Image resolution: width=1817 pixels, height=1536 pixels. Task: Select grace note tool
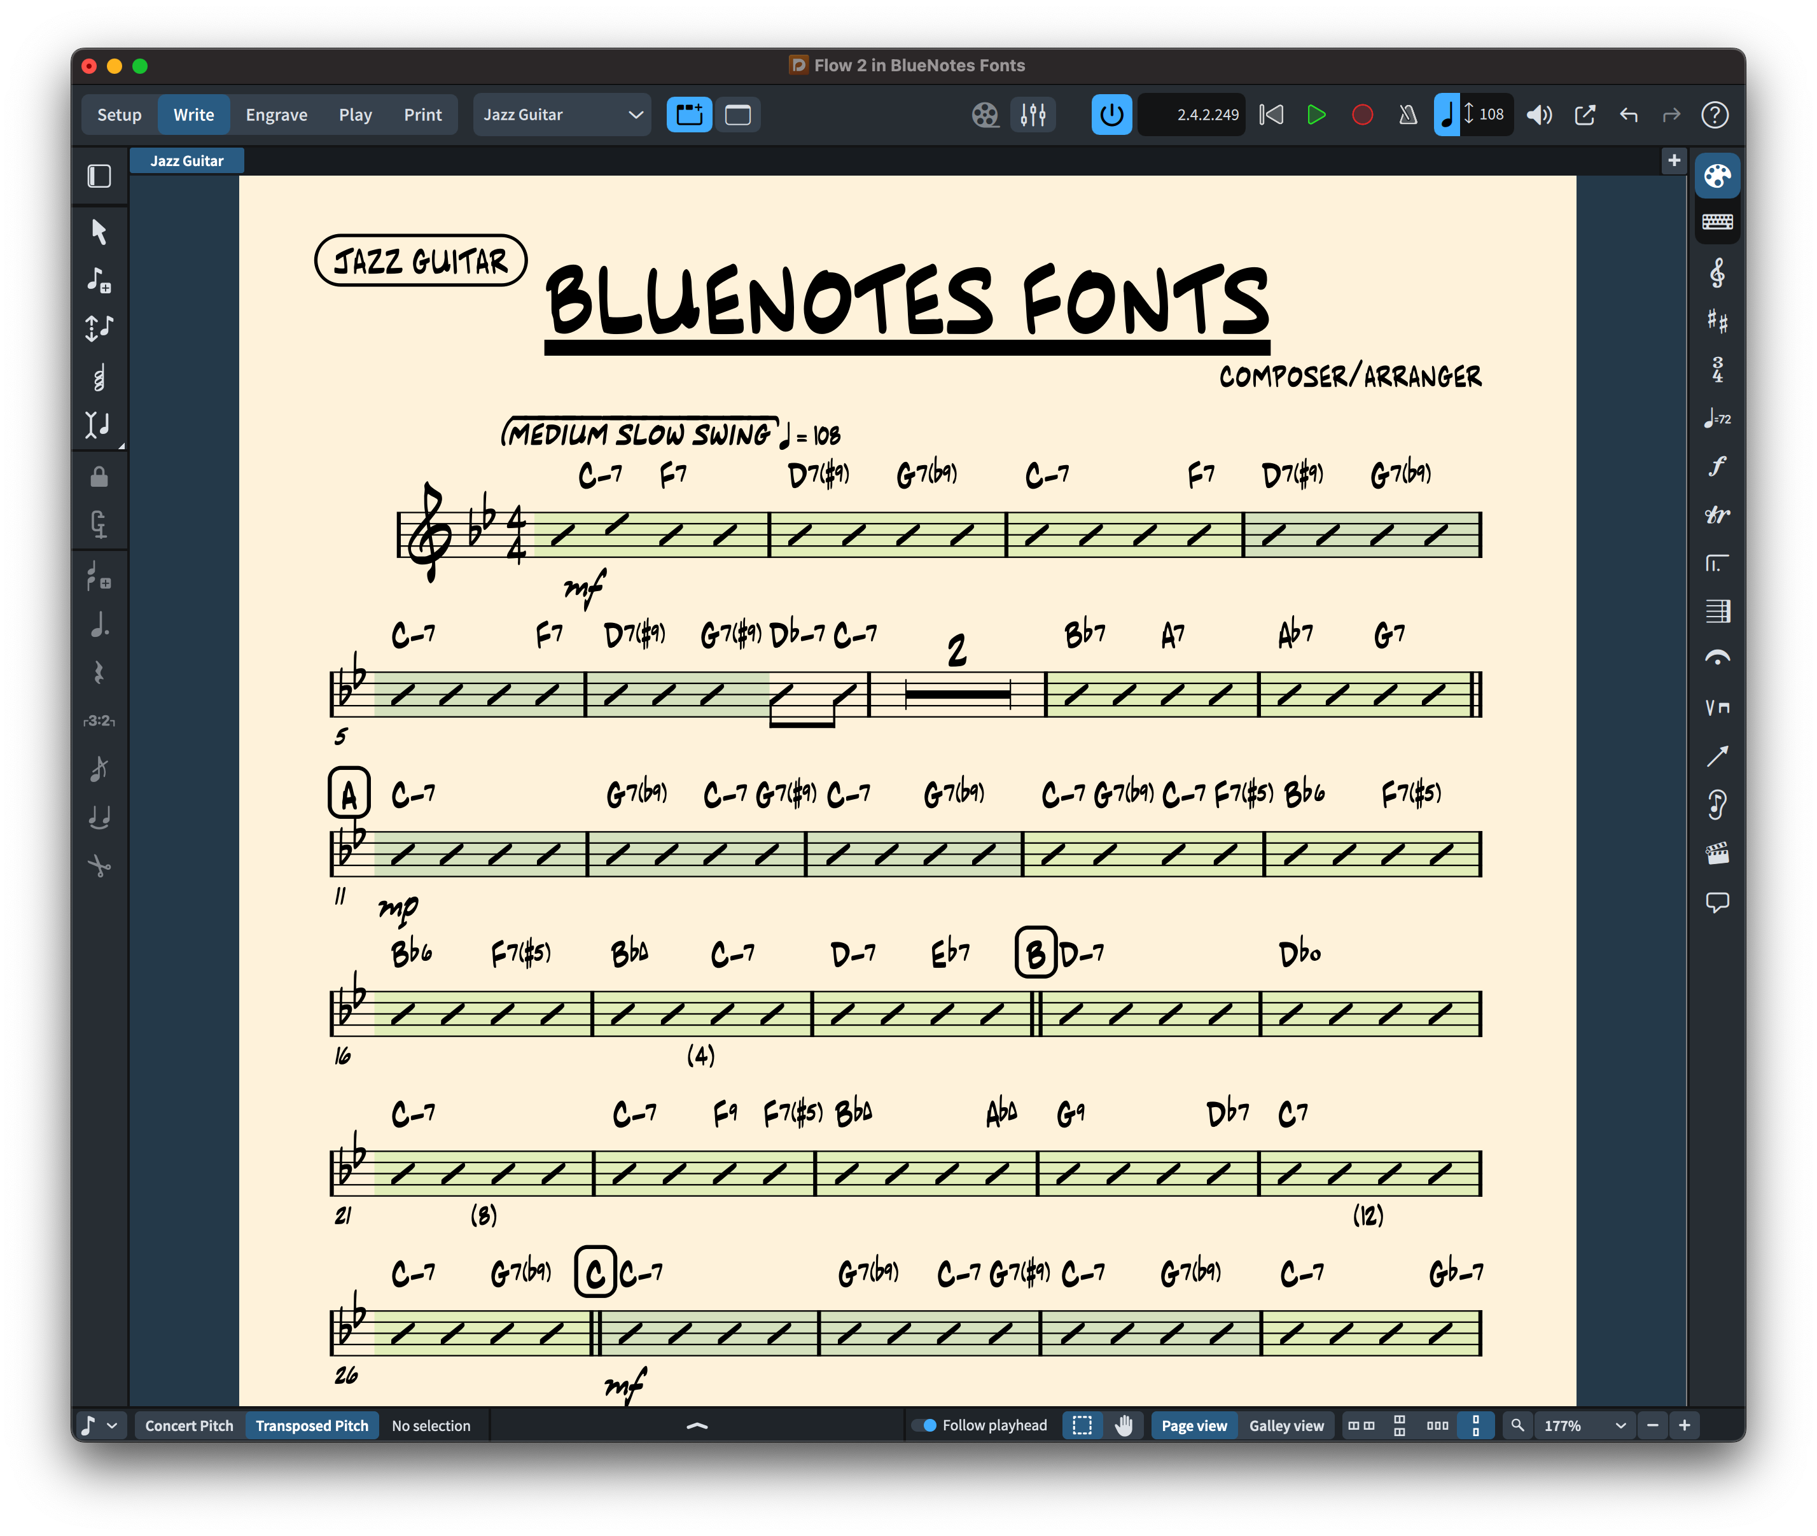pyautogui.click(x=99, y=769)
